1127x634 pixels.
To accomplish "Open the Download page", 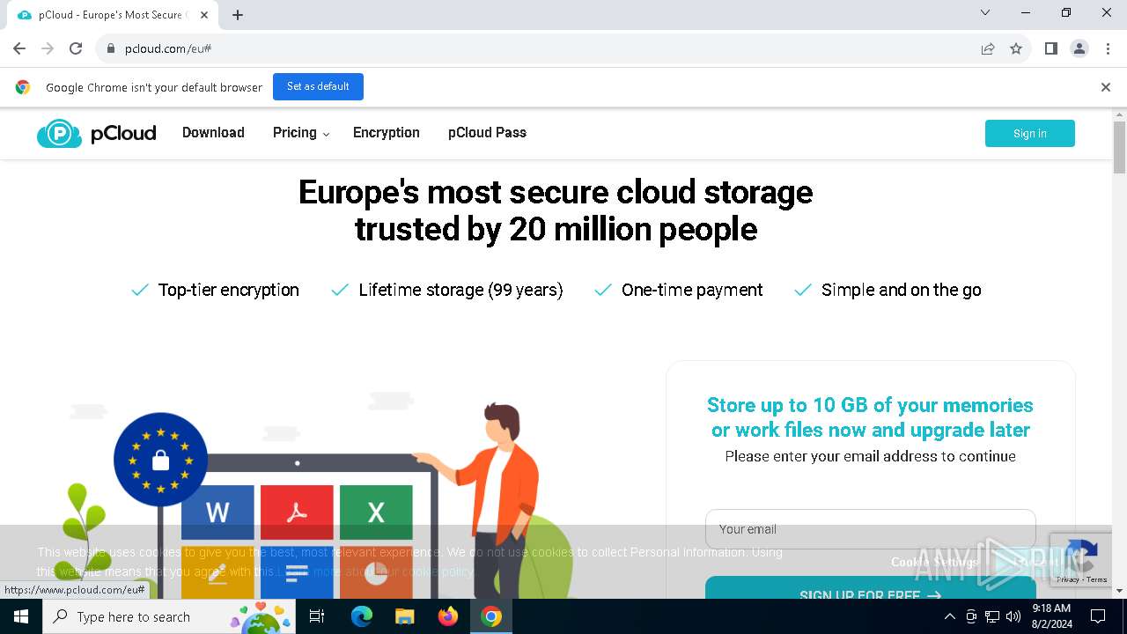I will click(213, 133).
